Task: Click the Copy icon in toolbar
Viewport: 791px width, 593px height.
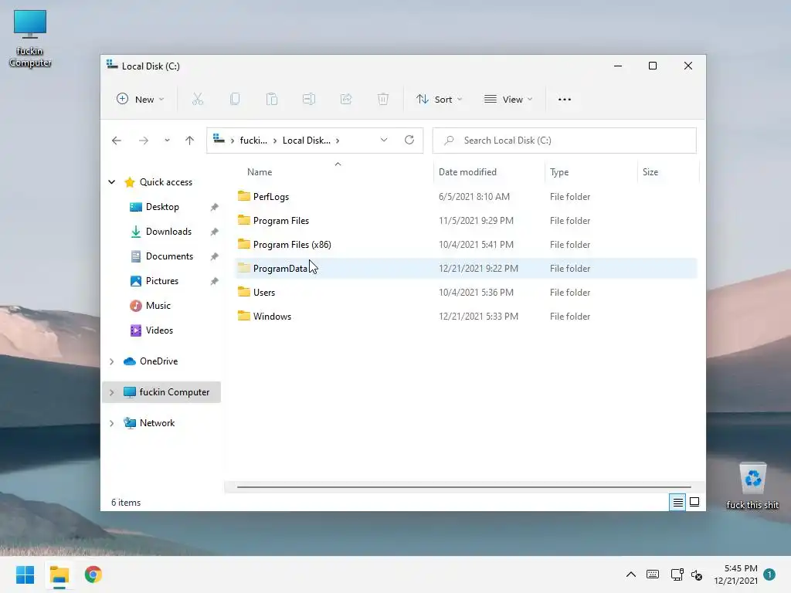Action: point(235,100)
